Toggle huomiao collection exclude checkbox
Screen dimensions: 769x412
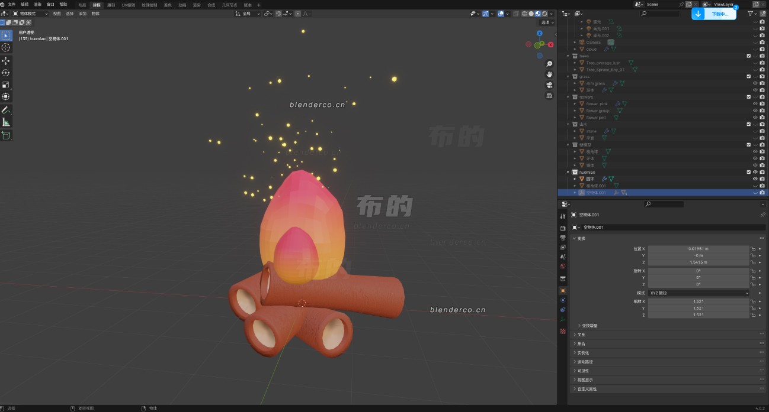[x=749, y=172]
